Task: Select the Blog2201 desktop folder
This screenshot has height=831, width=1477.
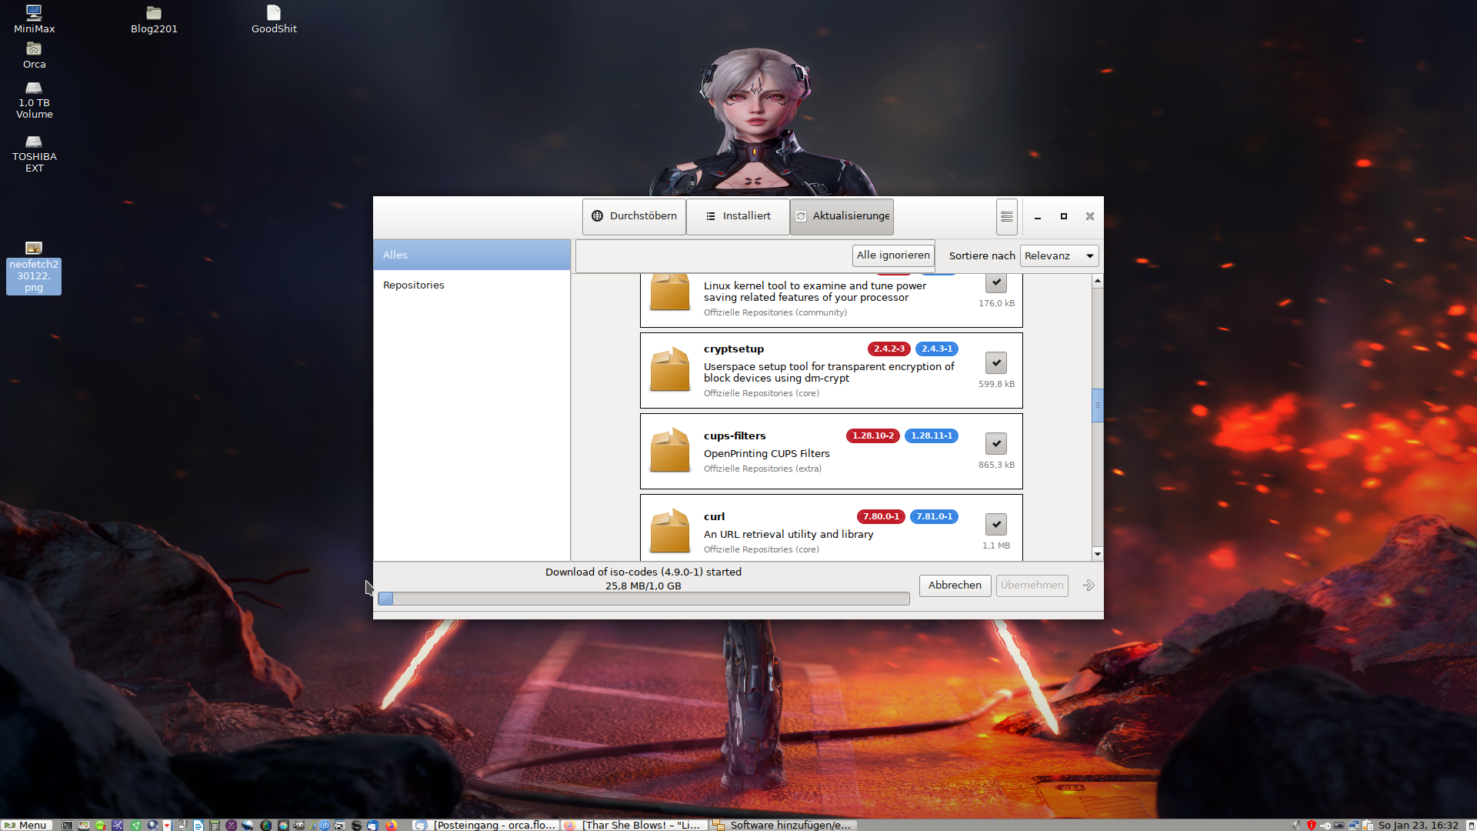Action: point(154,19)
